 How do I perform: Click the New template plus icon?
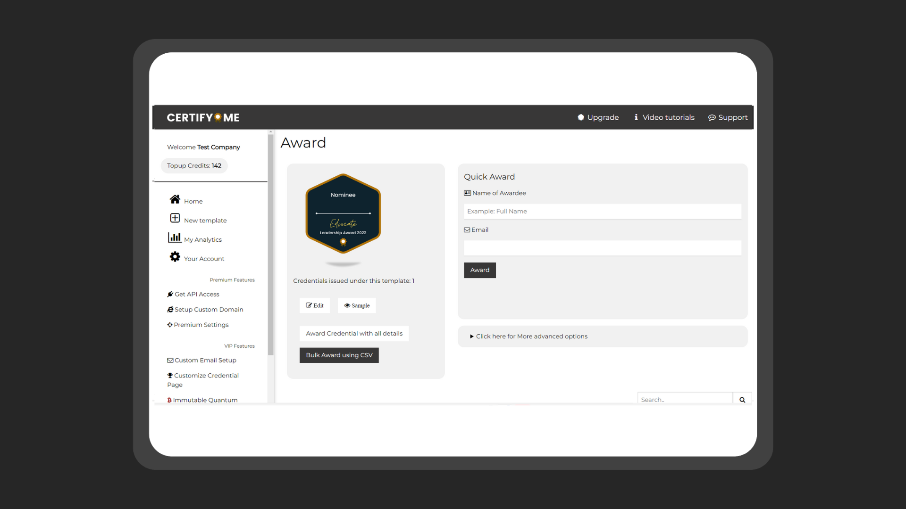click(x=175, y=218)
